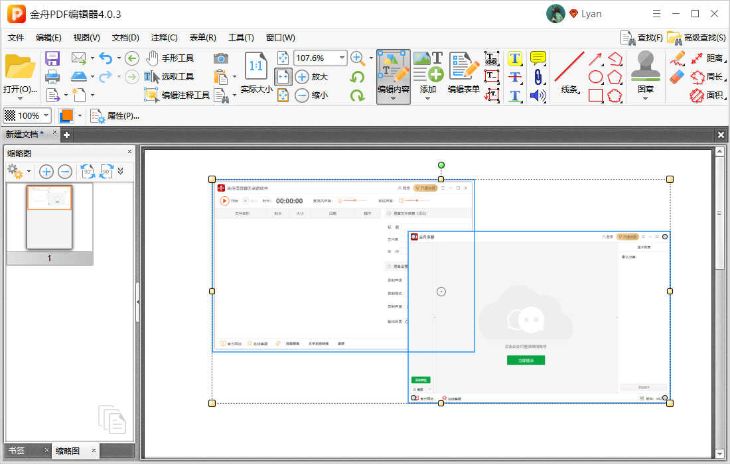The height and width of the screenshot is (464, 730).
Task: Show more thumbnail tools with double chevron
Action: [x=121, y=171]
